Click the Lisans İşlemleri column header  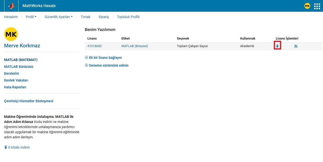pos(287,39)
